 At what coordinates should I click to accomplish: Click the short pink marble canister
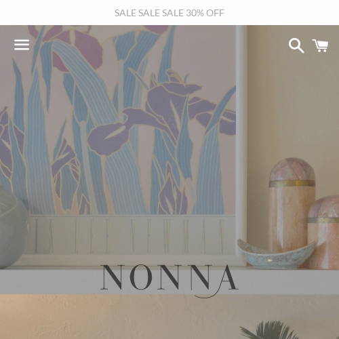(x=324, y=232)
